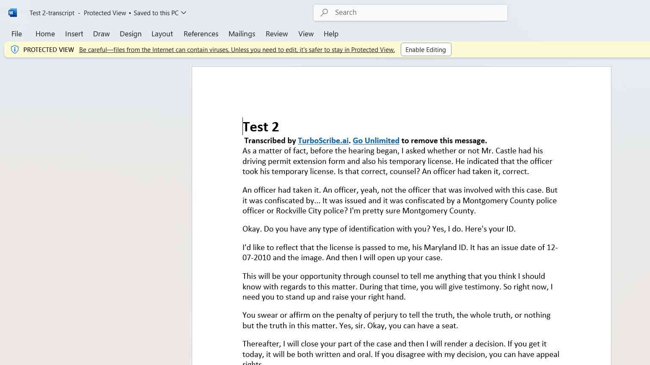Click the Protected View warning message link

[x=237, y=49]
